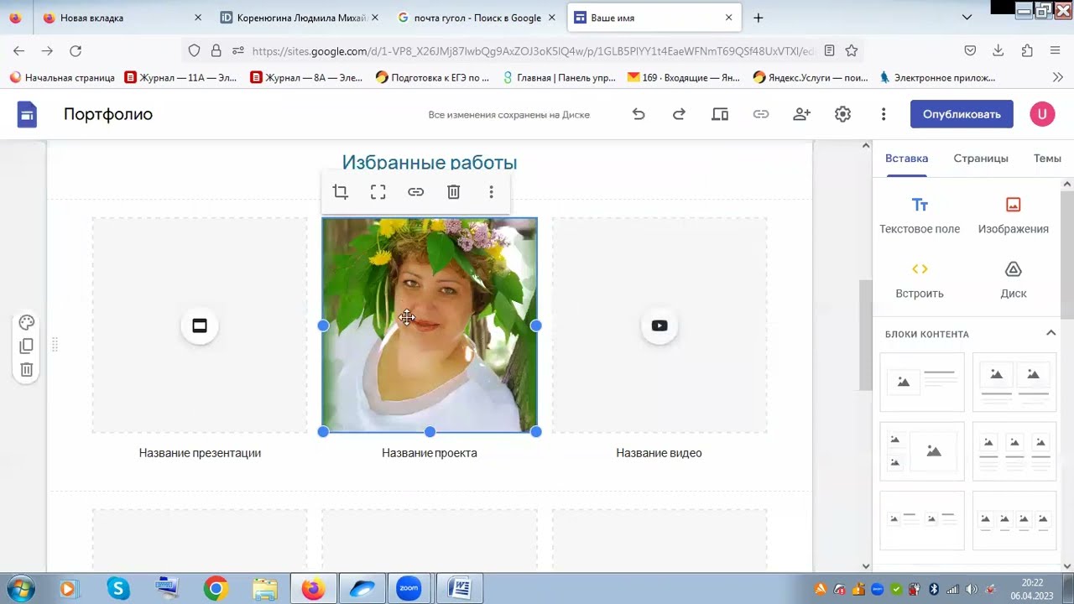Click the uncrop/fit image icon

point(378,192)
